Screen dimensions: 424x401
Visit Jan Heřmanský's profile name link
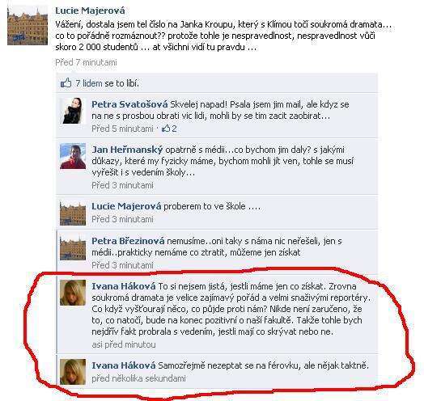(x=127, y=150)
